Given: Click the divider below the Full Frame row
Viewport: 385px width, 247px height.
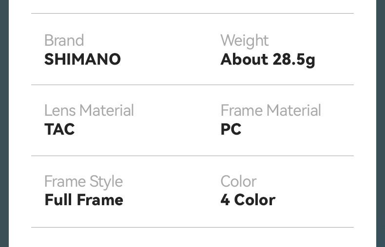Looking at the screenshot, I should pos(192,227).
